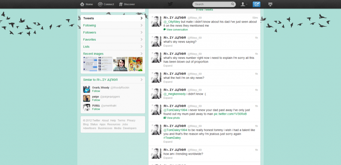Open the Followers list

[x=113, y=32]
